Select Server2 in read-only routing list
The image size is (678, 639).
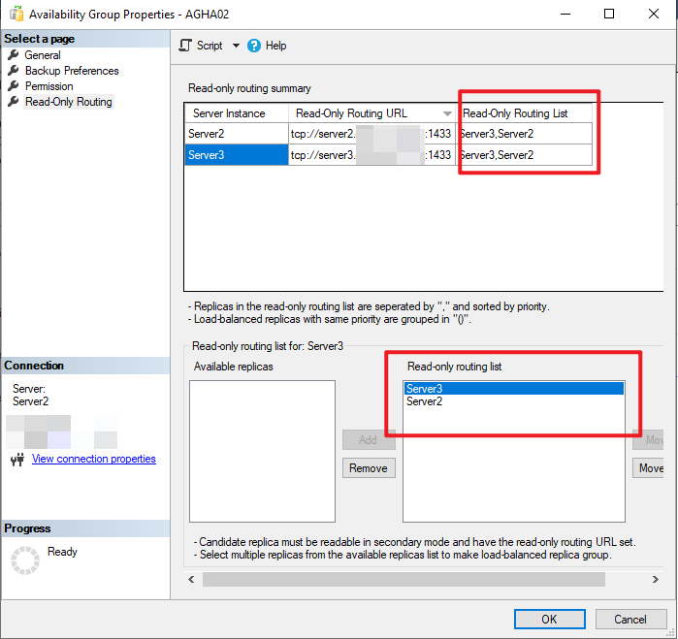512,401
